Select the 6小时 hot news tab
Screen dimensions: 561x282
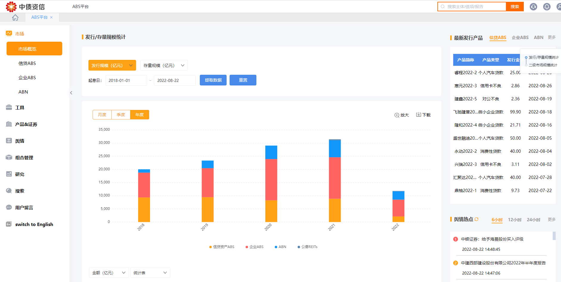[x=497, y=220]
